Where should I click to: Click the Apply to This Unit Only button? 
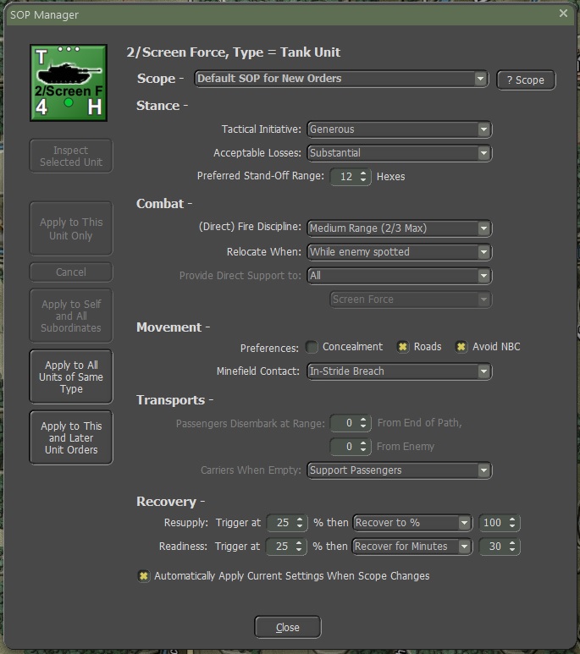point(71,228)
